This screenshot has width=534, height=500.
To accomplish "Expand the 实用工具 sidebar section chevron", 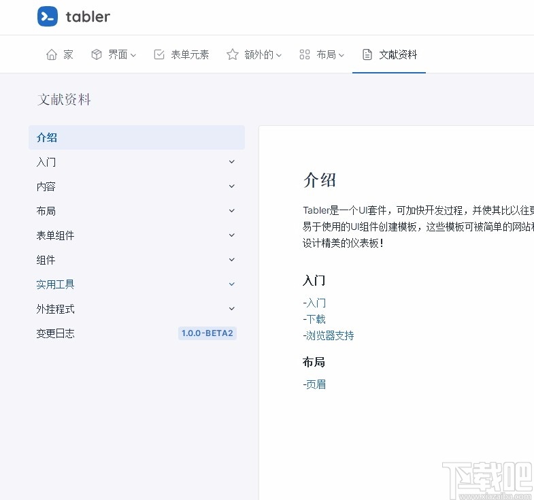I will 231,284.
